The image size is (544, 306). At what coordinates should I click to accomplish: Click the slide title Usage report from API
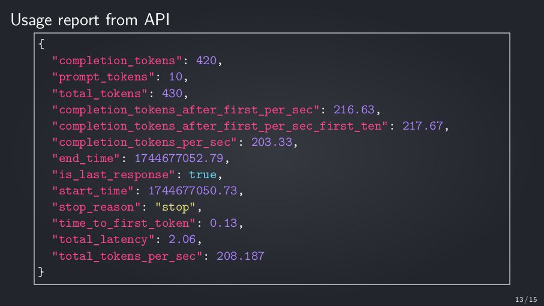90,20
